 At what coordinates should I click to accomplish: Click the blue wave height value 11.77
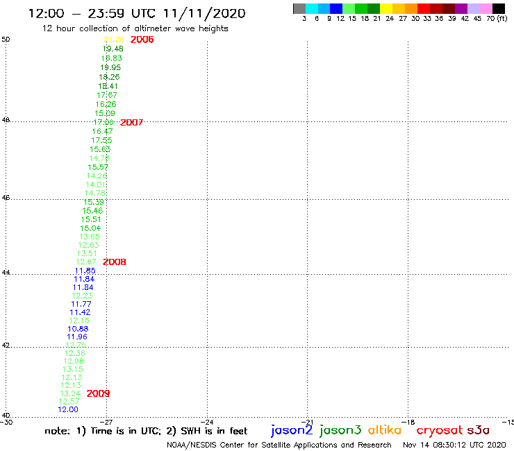pyautogui.click(x=81, y=305)
